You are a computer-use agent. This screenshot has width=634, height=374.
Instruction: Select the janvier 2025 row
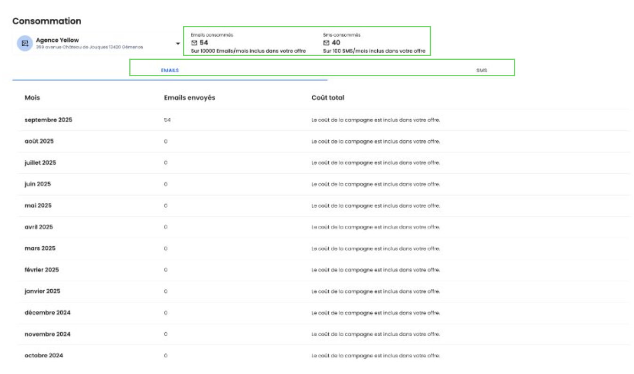point(42,291)
